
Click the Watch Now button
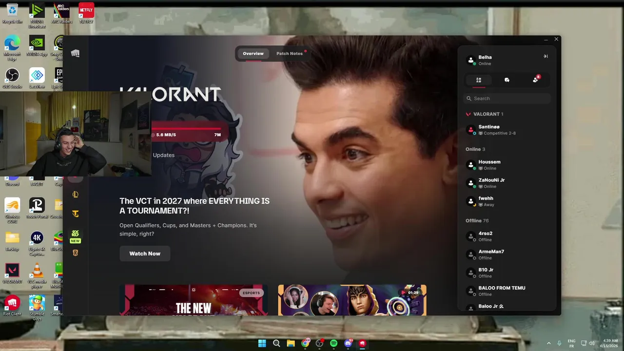click(x=145, y=253)
